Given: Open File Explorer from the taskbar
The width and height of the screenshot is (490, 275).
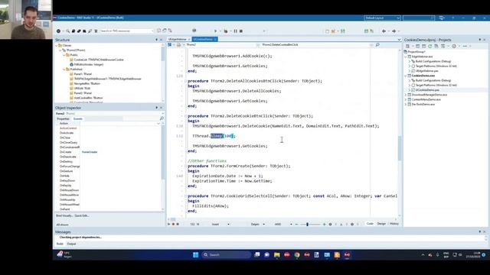Looking at the screenshot, I should pyautogui.click(x=277, y=254).
